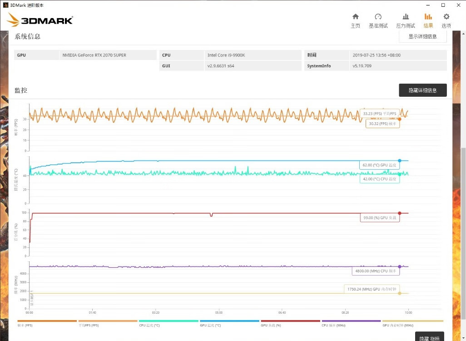This screenshot has height=341, width=466.
Task: Click the GPU temperature line end marker
Action: pyautogui.click(x=399, y=160)
